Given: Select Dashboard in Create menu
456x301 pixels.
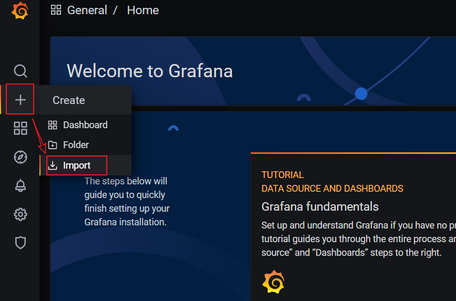Looking at the screenshot, I should [85, 125].
